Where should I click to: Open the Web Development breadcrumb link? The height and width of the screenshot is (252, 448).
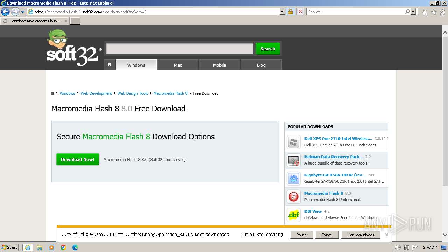tap(96, 93)
